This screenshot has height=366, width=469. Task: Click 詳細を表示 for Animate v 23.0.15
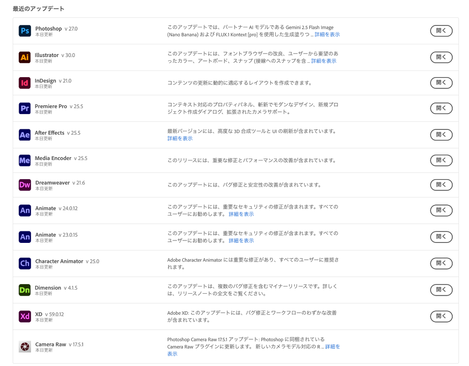coord(241,240)
